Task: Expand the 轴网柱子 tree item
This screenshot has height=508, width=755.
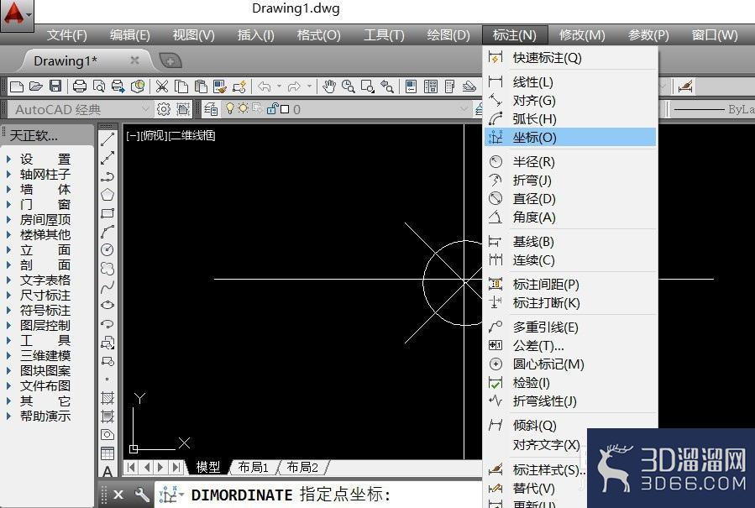Action: point(8,175)
